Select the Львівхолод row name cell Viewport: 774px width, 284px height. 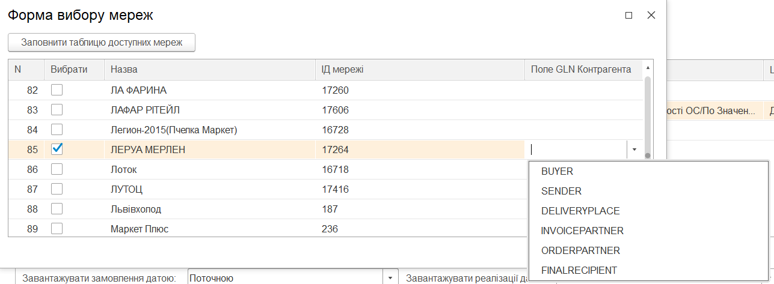(x=210, y=209)
